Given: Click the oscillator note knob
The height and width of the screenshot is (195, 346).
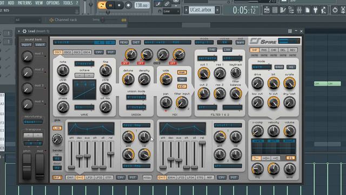Looking at the screenshot, I should tap(63, 70).
